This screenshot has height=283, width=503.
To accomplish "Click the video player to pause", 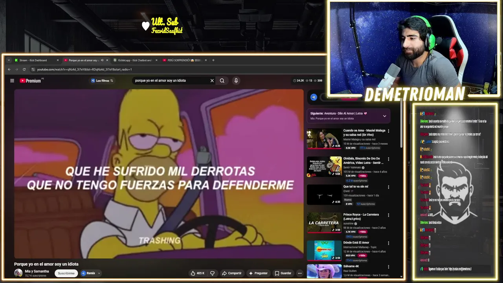I will pos(159,174).
